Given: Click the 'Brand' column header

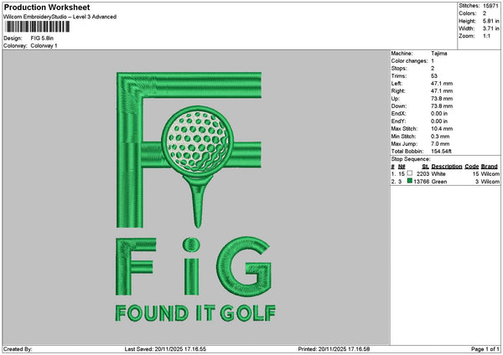Looking at the screenshot, I should (x=490, y=167).
